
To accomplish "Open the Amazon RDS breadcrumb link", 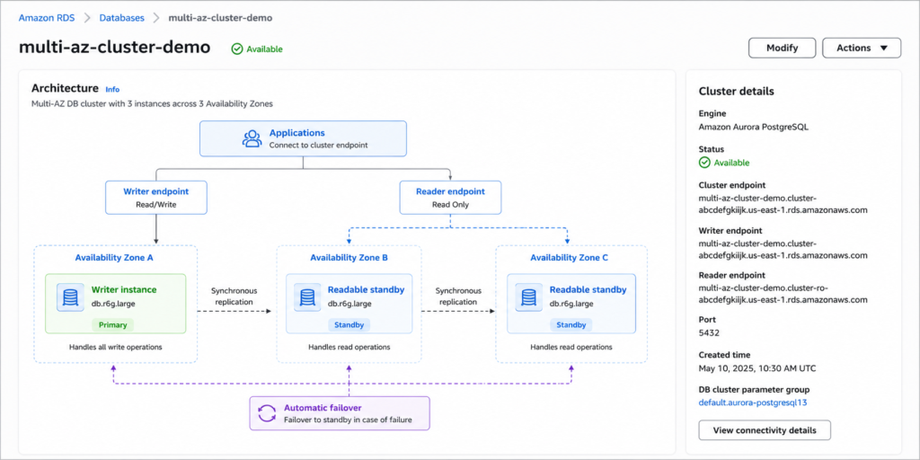I will (x=47, y=18).
